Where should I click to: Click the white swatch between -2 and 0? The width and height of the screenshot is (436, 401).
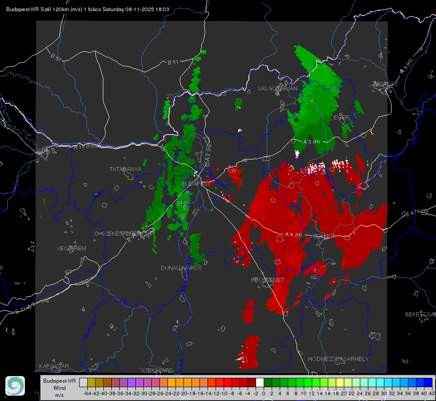tap(260, 382)
